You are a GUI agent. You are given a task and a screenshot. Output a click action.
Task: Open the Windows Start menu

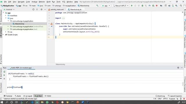2,102
